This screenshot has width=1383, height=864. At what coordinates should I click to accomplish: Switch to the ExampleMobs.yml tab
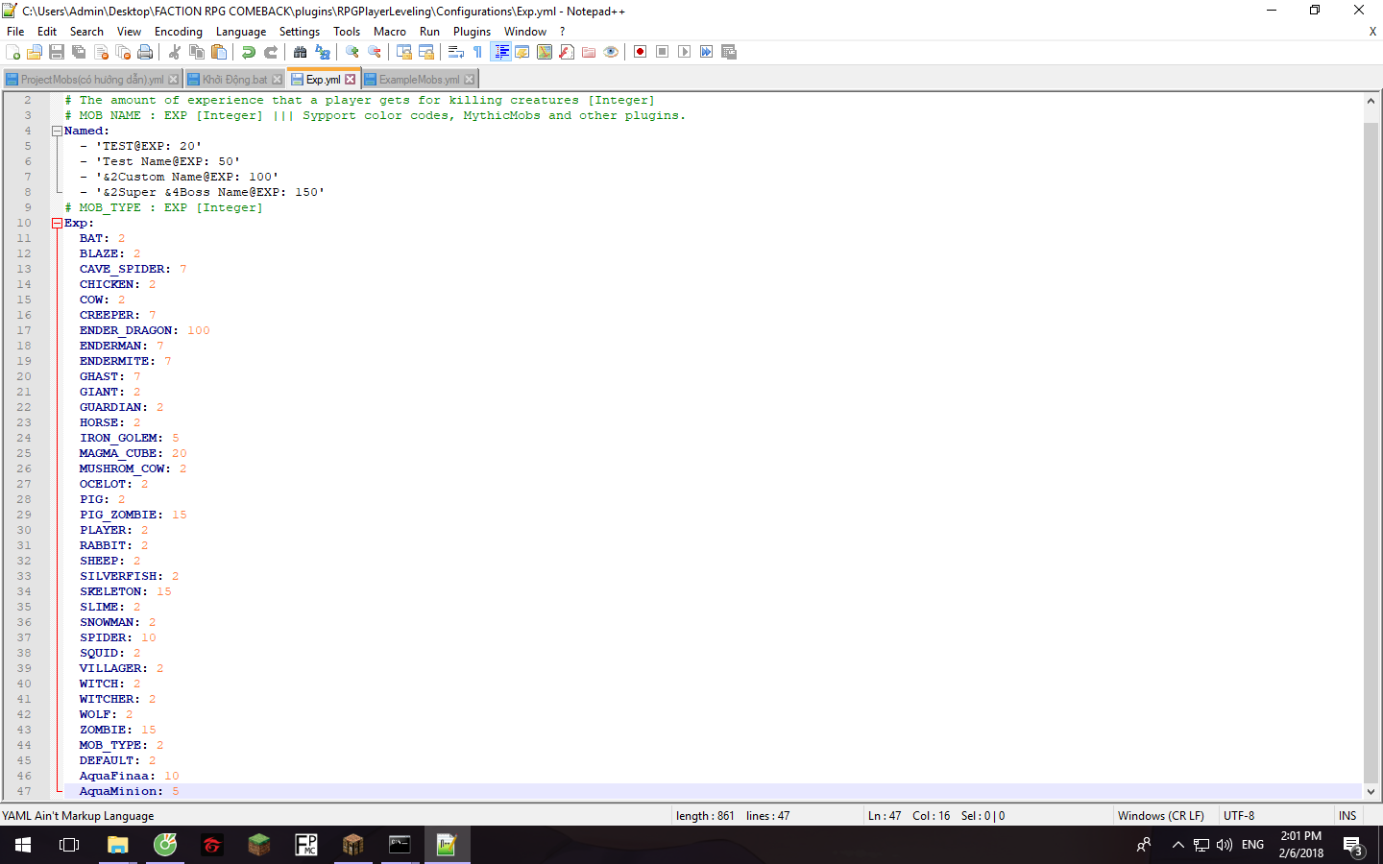click(x=420, y=80)
